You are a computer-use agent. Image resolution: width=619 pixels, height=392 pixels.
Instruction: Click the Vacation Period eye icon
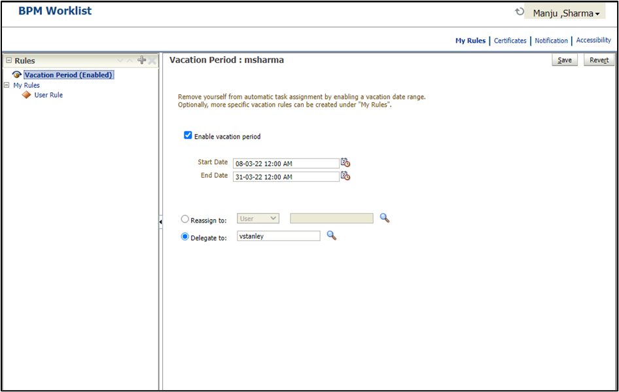pos(16,75)
